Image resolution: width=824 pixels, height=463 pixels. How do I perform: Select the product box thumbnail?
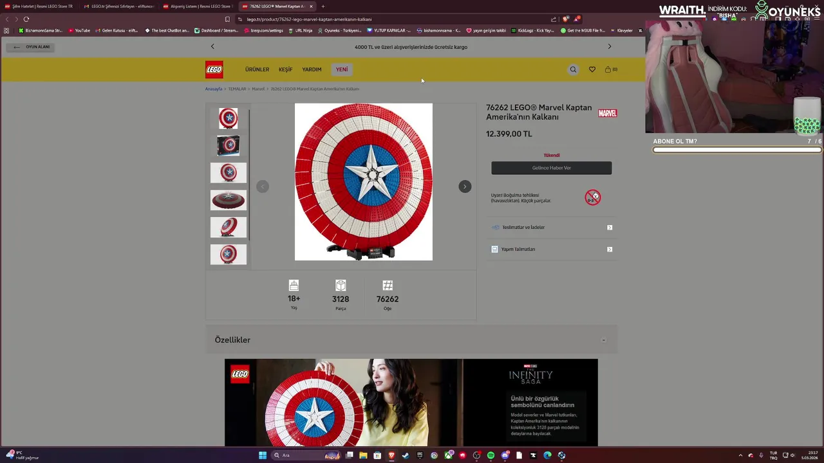click(229, 145)
